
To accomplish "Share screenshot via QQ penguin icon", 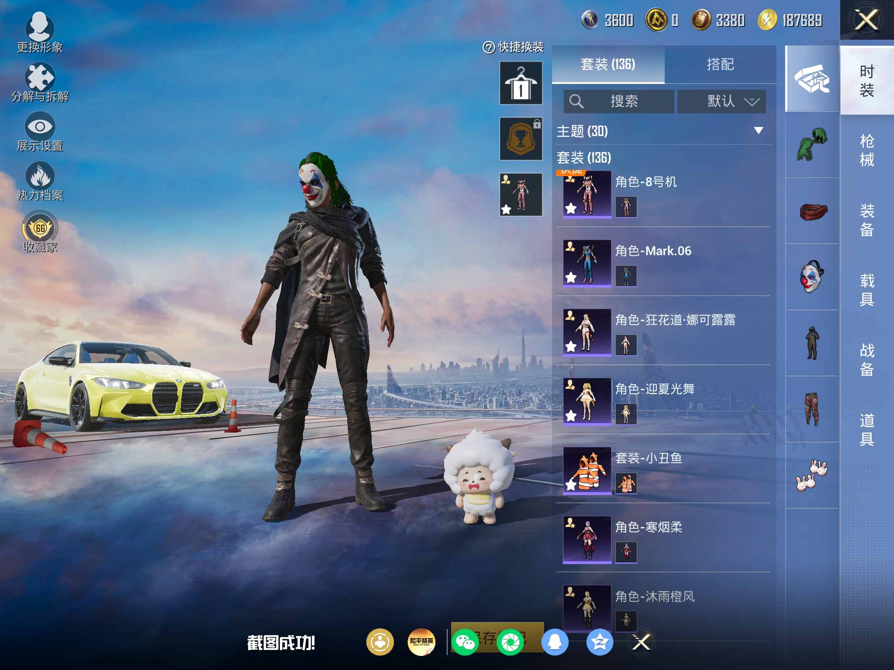I will point(555,642).
